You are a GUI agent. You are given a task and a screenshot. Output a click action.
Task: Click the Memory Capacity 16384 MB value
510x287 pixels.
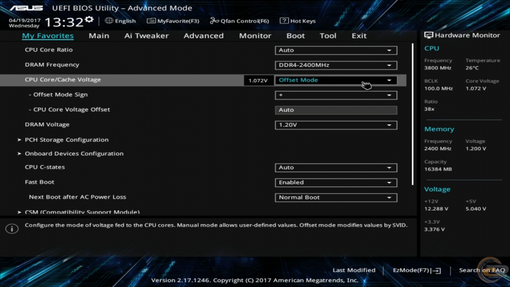pos(438,169)
